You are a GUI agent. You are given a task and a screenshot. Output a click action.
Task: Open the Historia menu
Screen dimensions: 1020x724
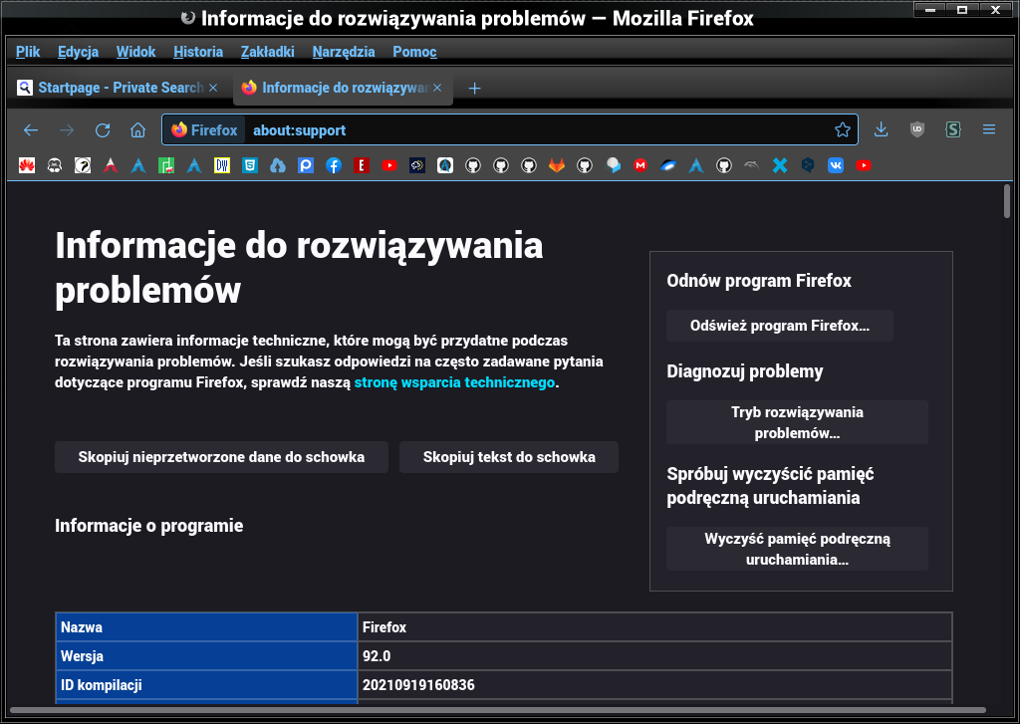coord(198,52)
